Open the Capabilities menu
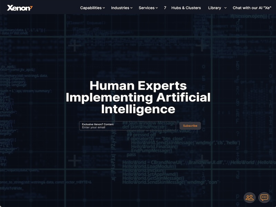This screenshot has height=207, width=276. (91, 8)
